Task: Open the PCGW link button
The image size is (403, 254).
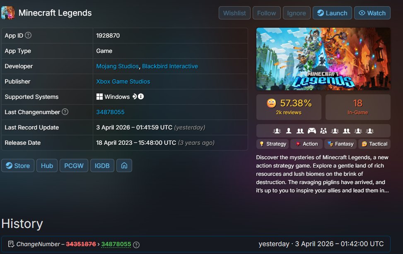Action: [74, 165]
